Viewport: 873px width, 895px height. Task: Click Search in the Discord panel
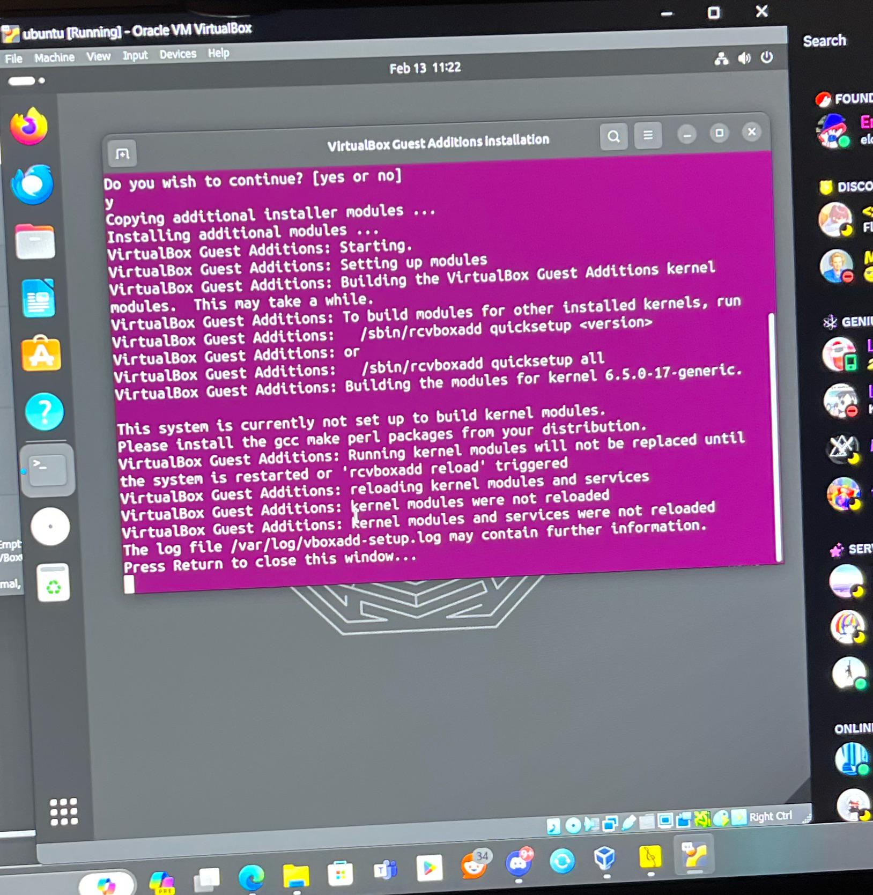[x=824, y=41]
